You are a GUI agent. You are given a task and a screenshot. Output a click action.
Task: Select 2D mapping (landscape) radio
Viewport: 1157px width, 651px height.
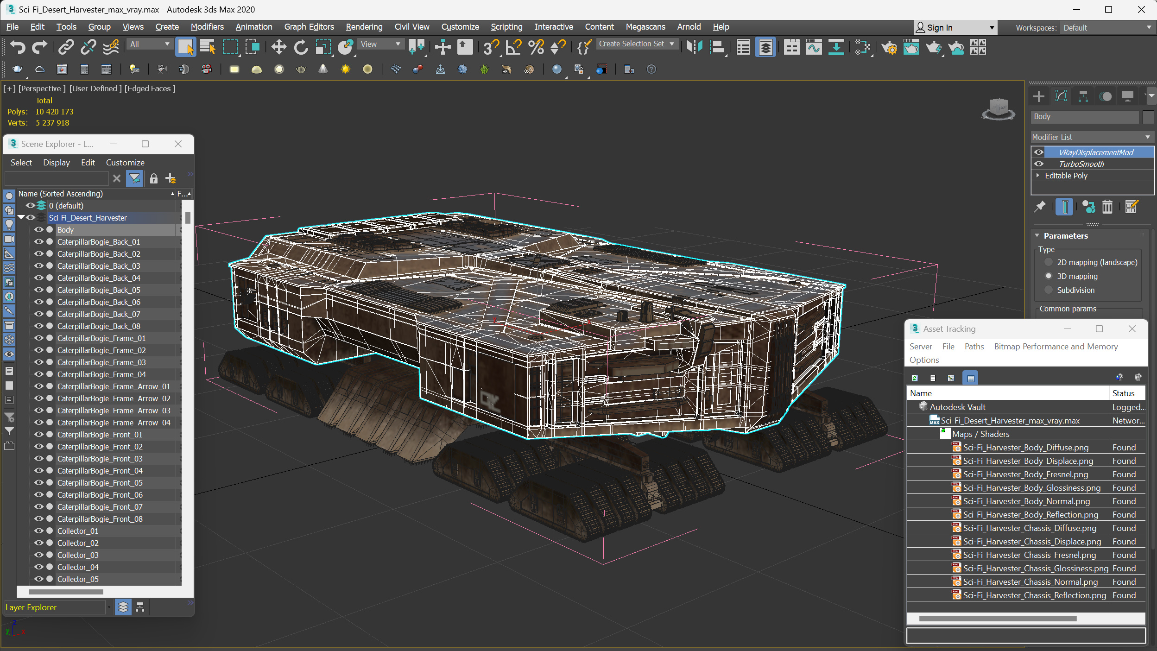pyautogui.click(x=1049, y=262)
